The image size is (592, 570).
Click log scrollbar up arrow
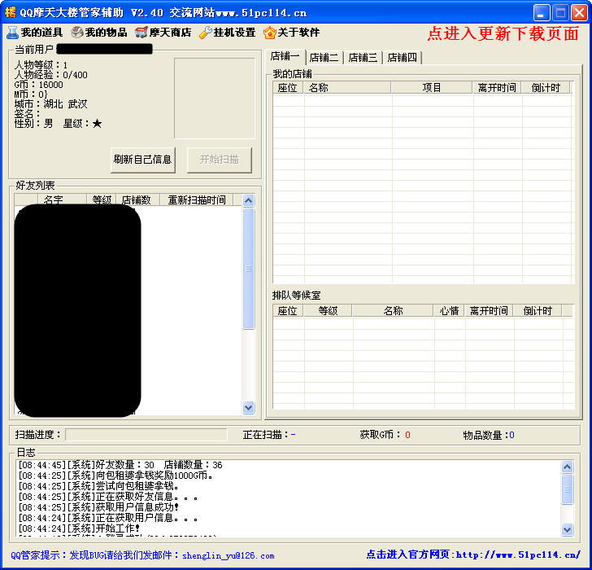click(x=567, y=467)
